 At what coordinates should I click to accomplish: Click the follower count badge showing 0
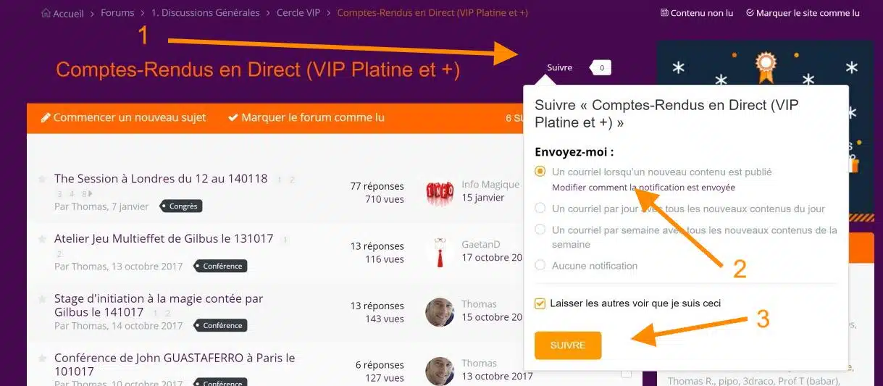tap(601, 67)
